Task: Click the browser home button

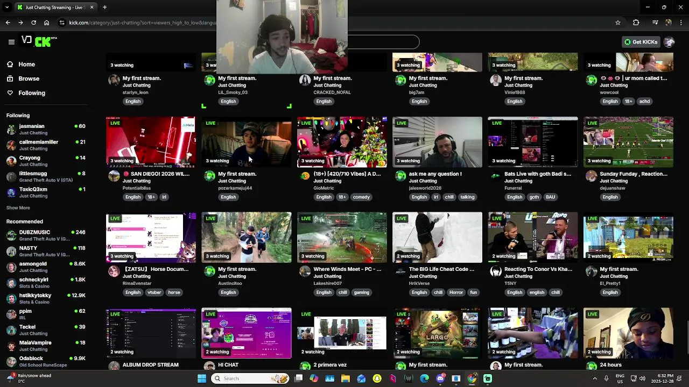Action: pyautogui.click(x=46, y=23)
